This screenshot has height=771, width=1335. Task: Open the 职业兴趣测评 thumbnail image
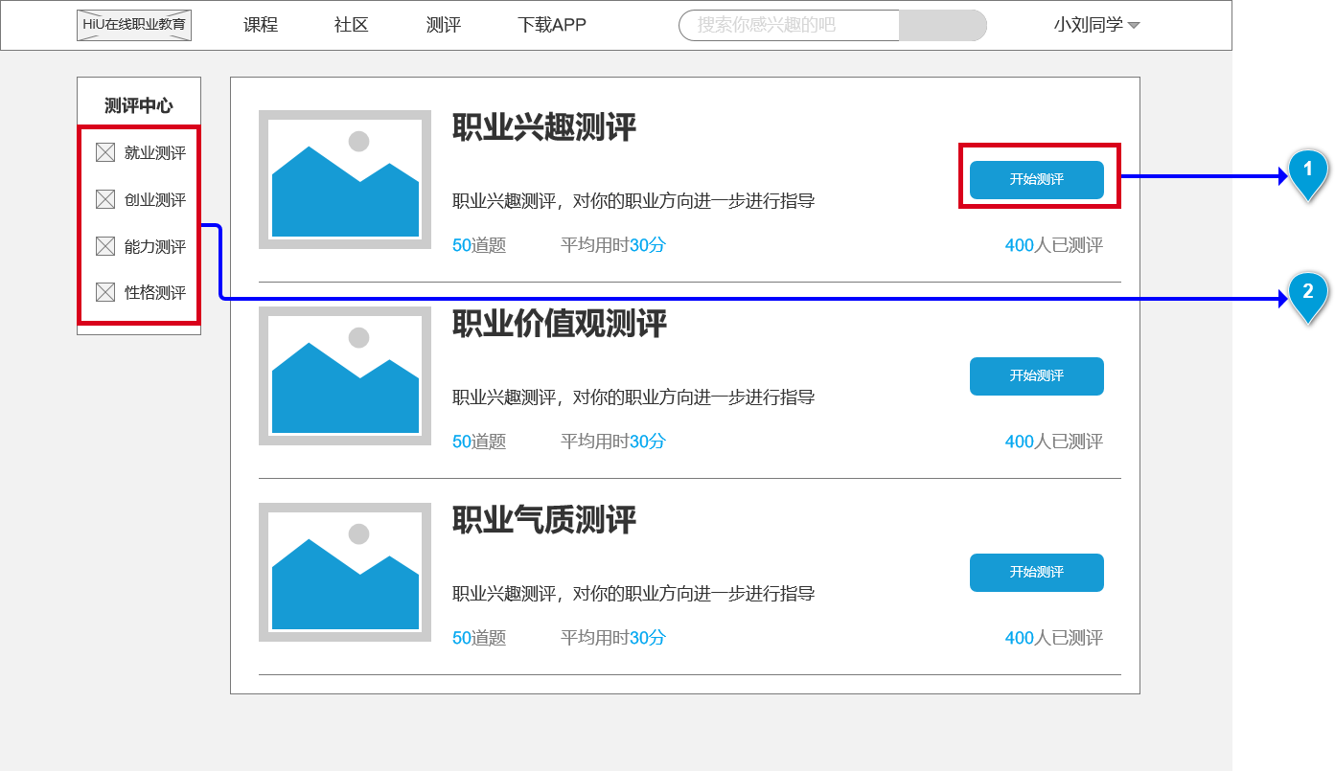point(345,179)
